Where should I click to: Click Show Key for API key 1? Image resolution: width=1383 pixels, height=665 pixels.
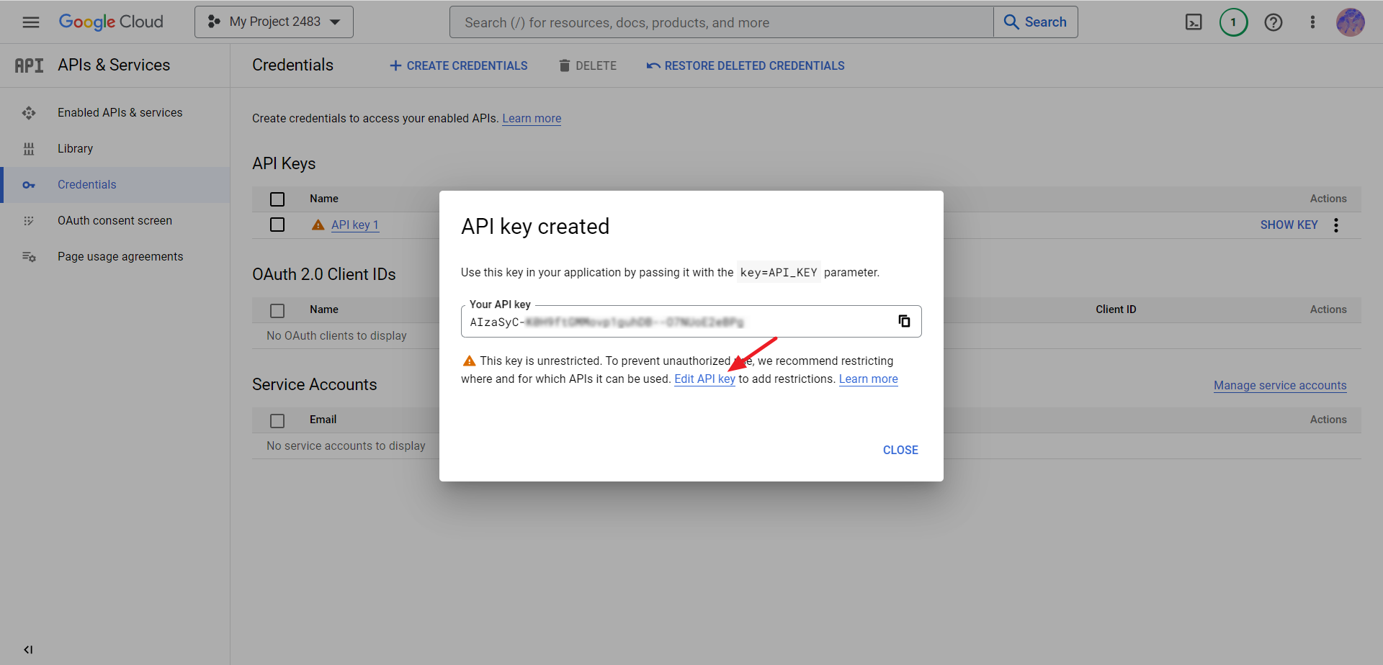click(x=1289, y=225)
